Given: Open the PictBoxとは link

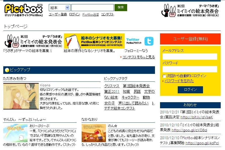Looking at the screenshot, I should tap(91, 14).
